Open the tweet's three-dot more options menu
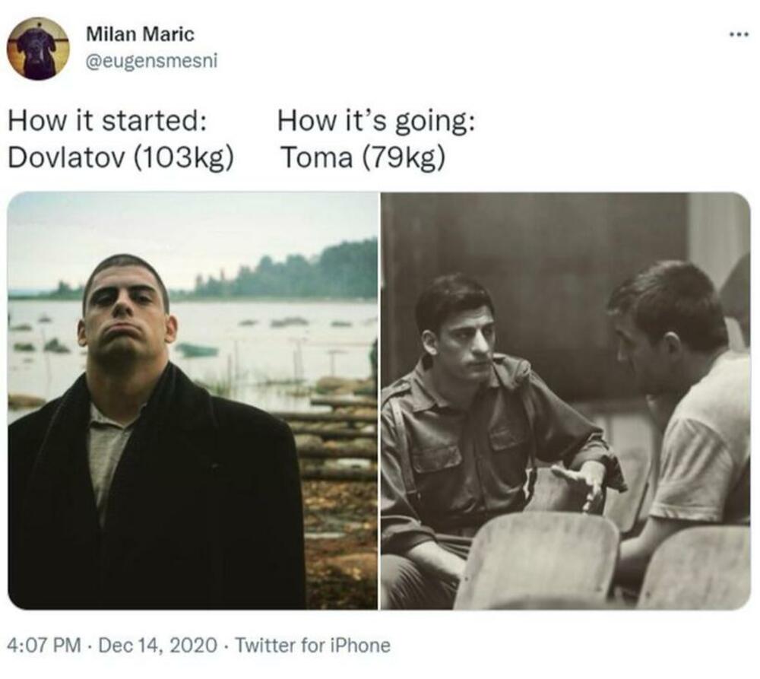Image resolution: width=760 pixels, height=679 pixels. click(x=737, y=34)
